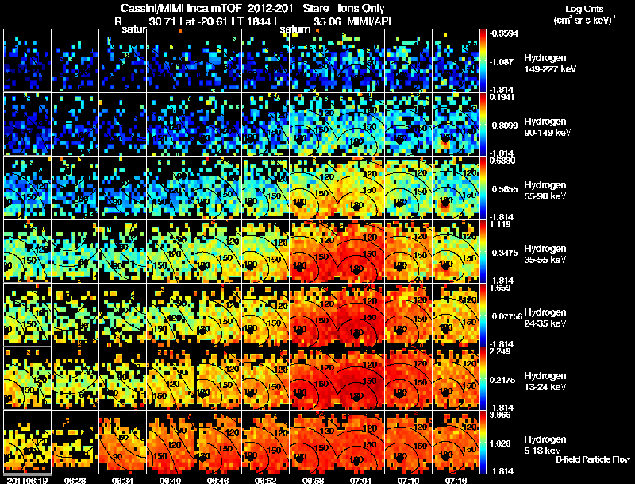Open the 5-13 keV image panel at 06:34
This screenshot has height=484, width=635.
pos(122,442)
